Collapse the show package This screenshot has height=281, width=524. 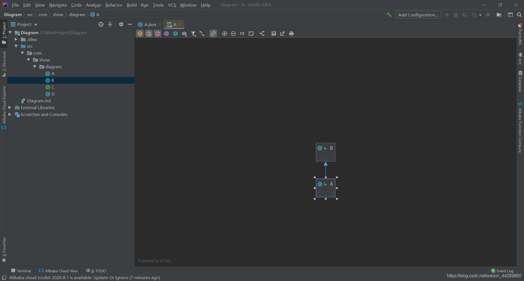[28, 60]
